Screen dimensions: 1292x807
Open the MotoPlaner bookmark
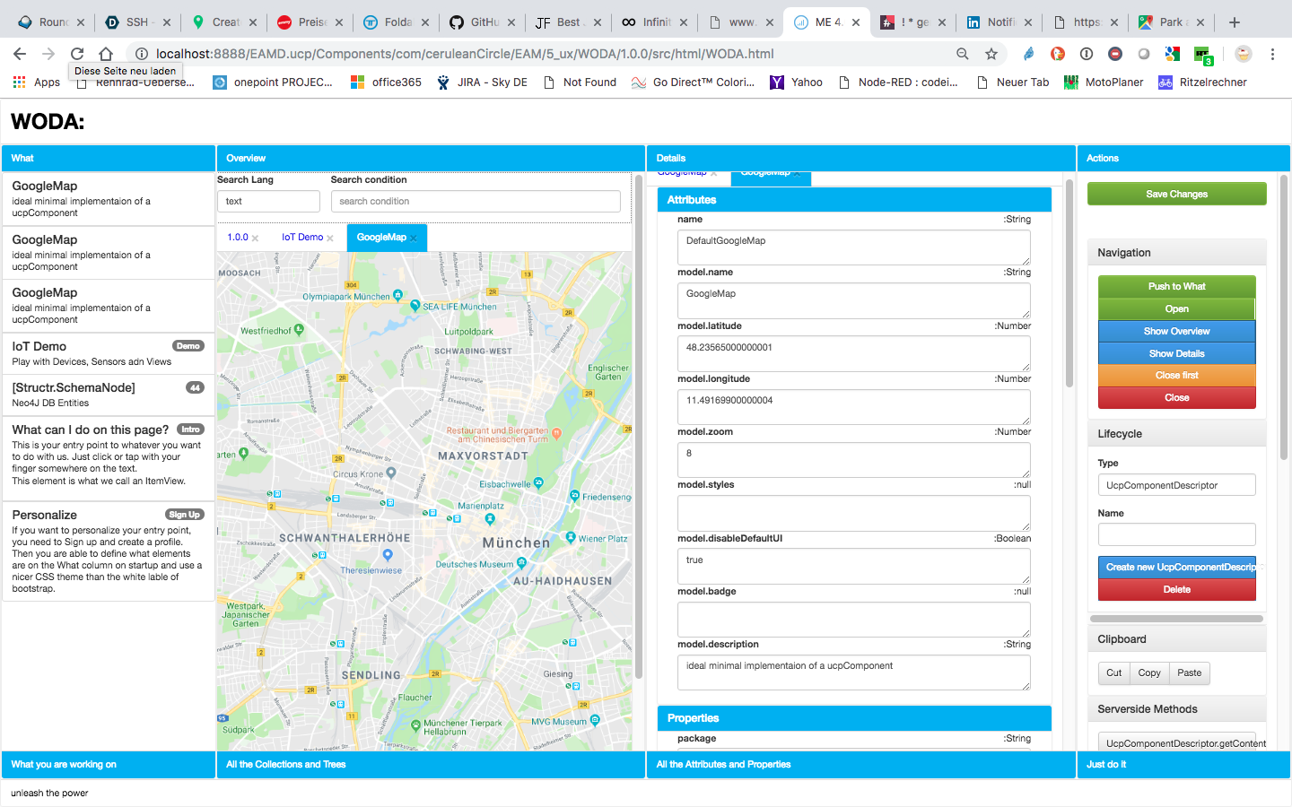coord(1104,82)
